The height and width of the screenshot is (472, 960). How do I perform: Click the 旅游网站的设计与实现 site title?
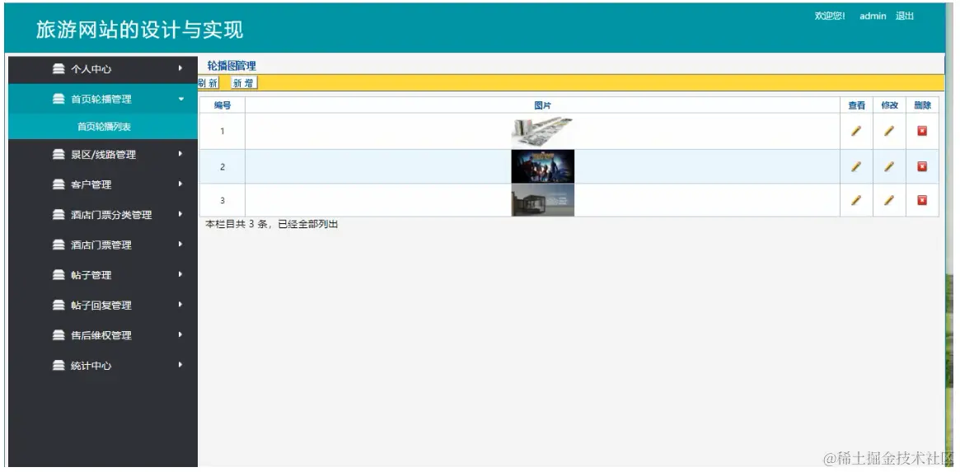(139, 30)
